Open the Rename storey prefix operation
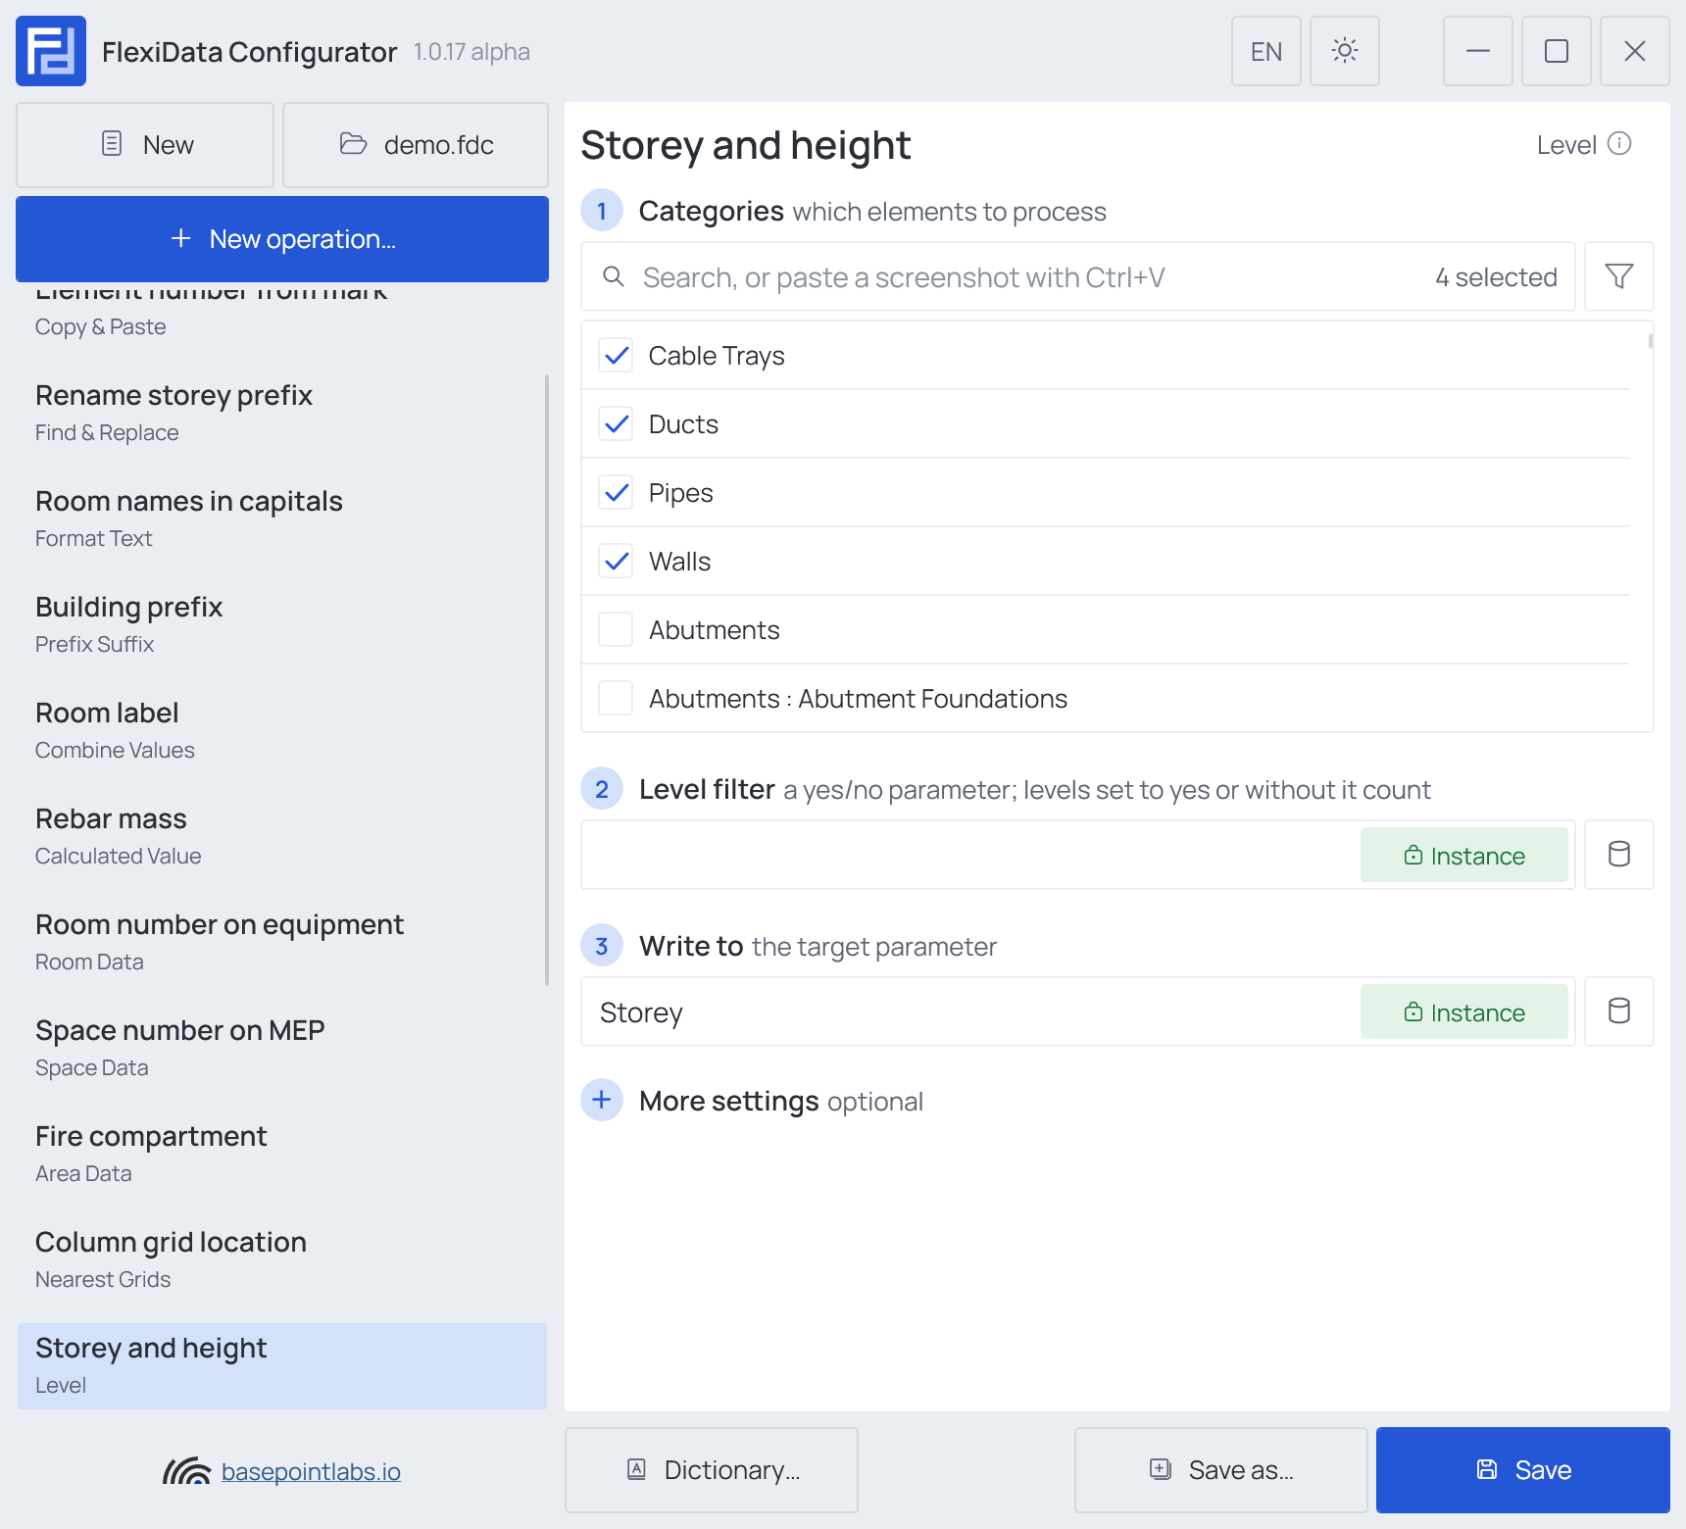 [x=280, y=412]
